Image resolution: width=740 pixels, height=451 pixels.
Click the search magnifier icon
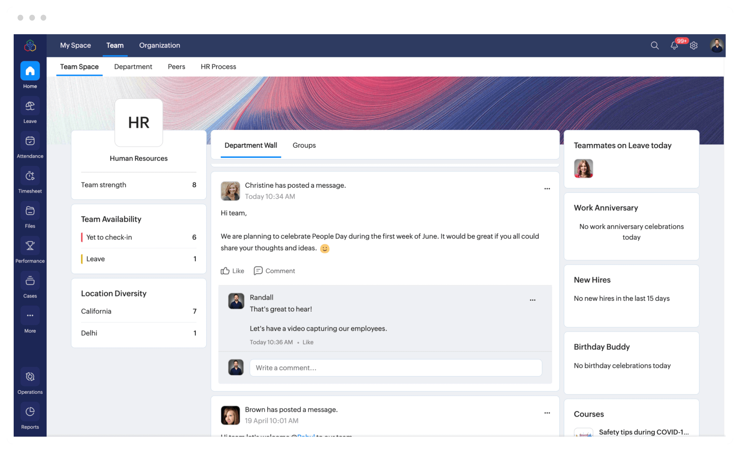click(655, 46)
